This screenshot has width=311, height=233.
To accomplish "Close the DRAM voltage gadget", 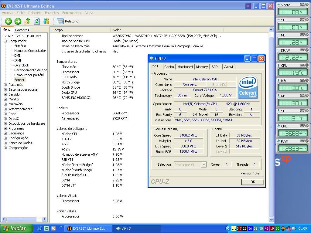I will [307, 50].
